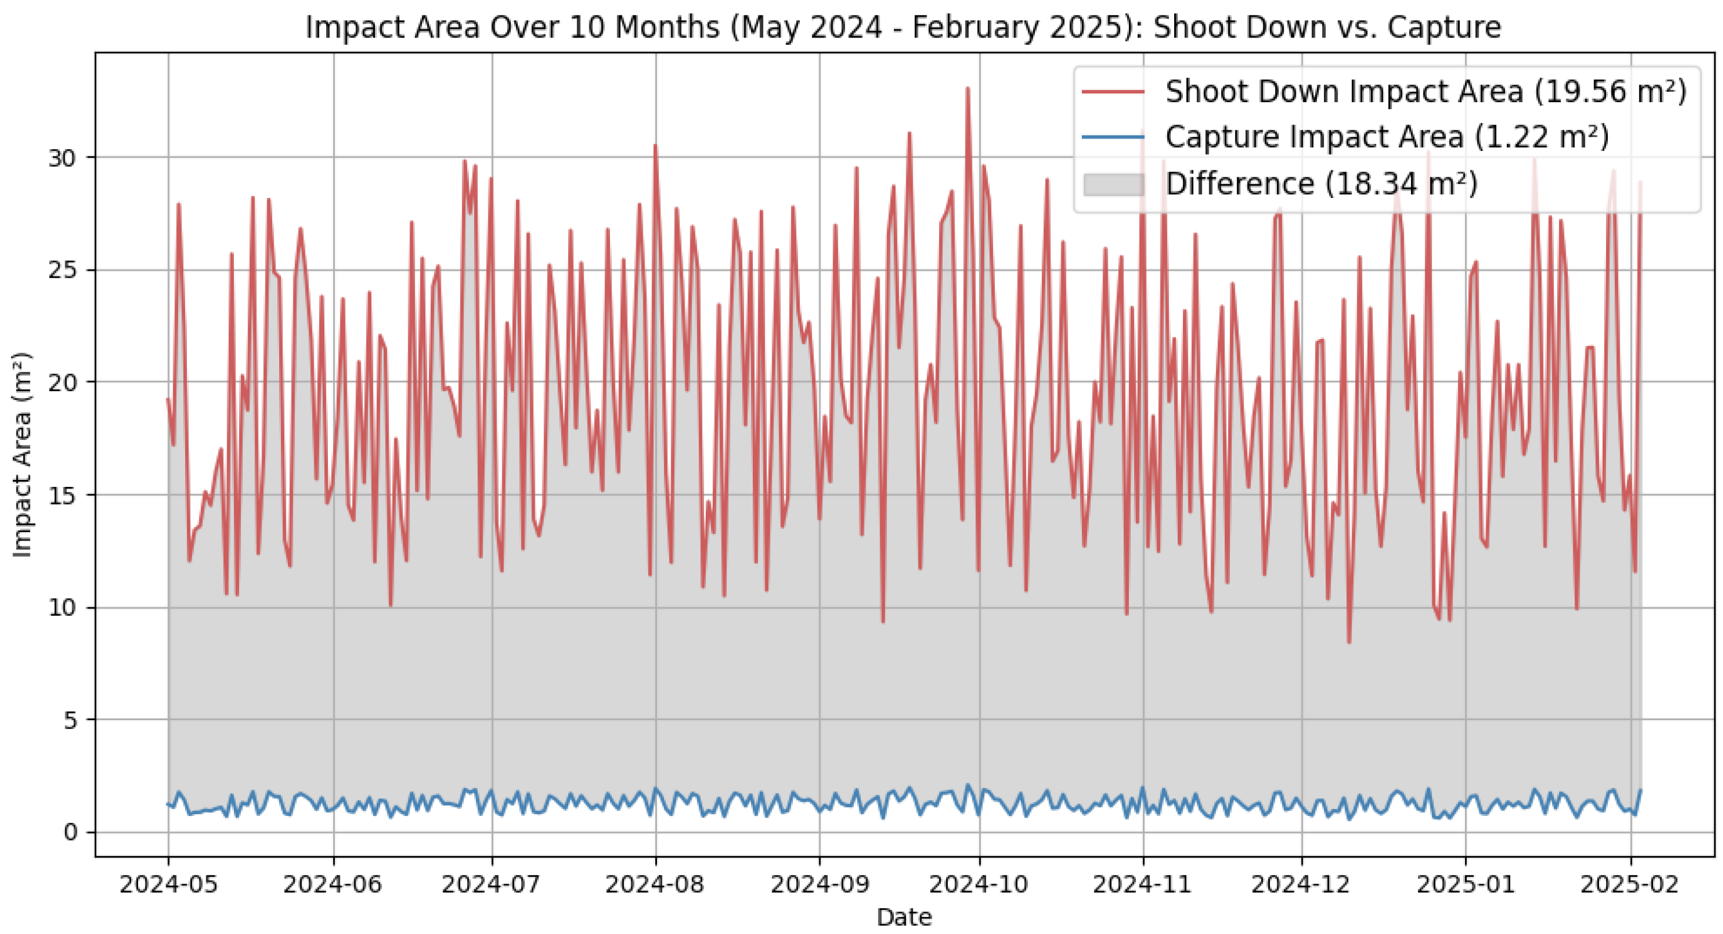
Task: Click the "Date" x-axis label
Action: (x=904, y=916)
